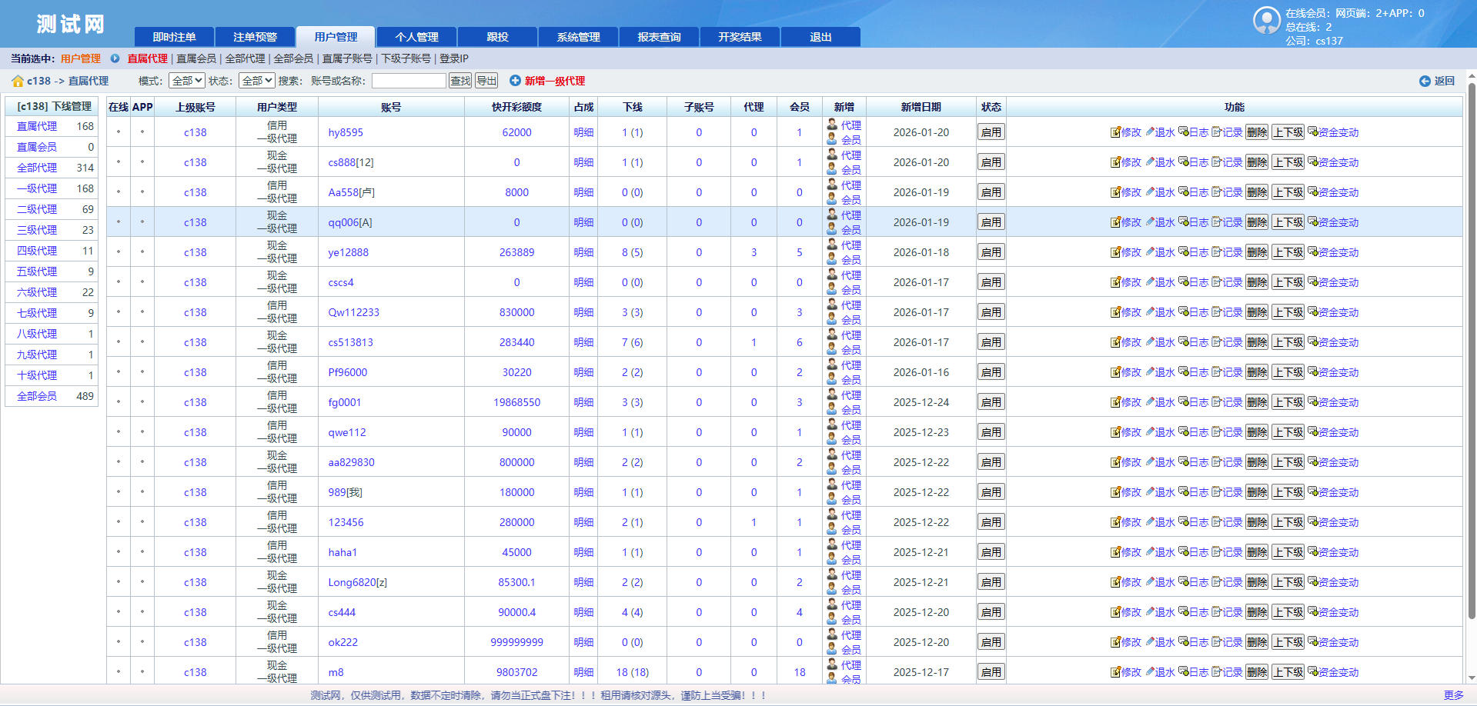Viewport: 1477px width, 706px height.
Task: Click the 查找 search button
Action: point(460,81)
